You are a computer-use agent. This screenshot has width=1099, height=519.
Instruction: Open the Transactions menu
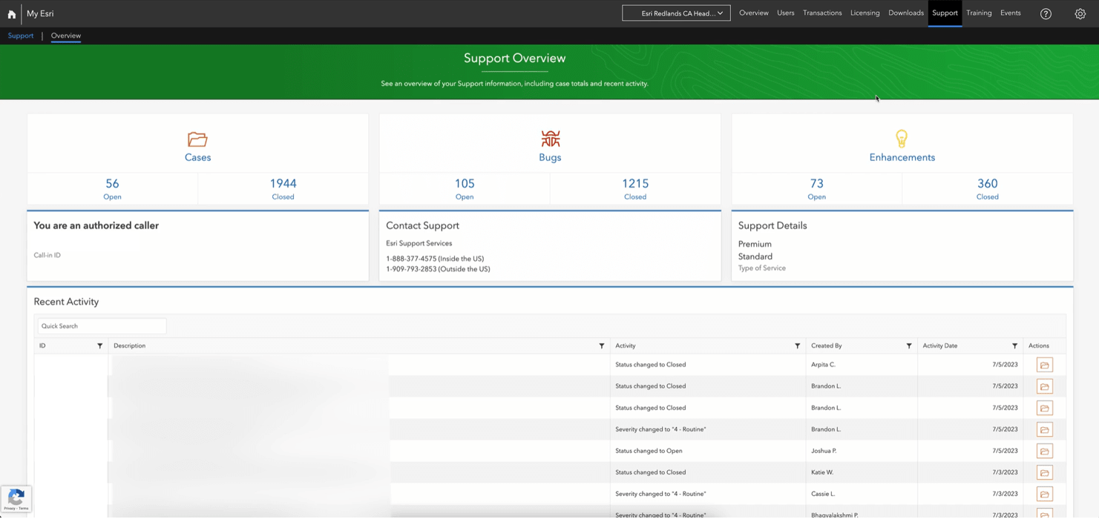coord(822,13)
